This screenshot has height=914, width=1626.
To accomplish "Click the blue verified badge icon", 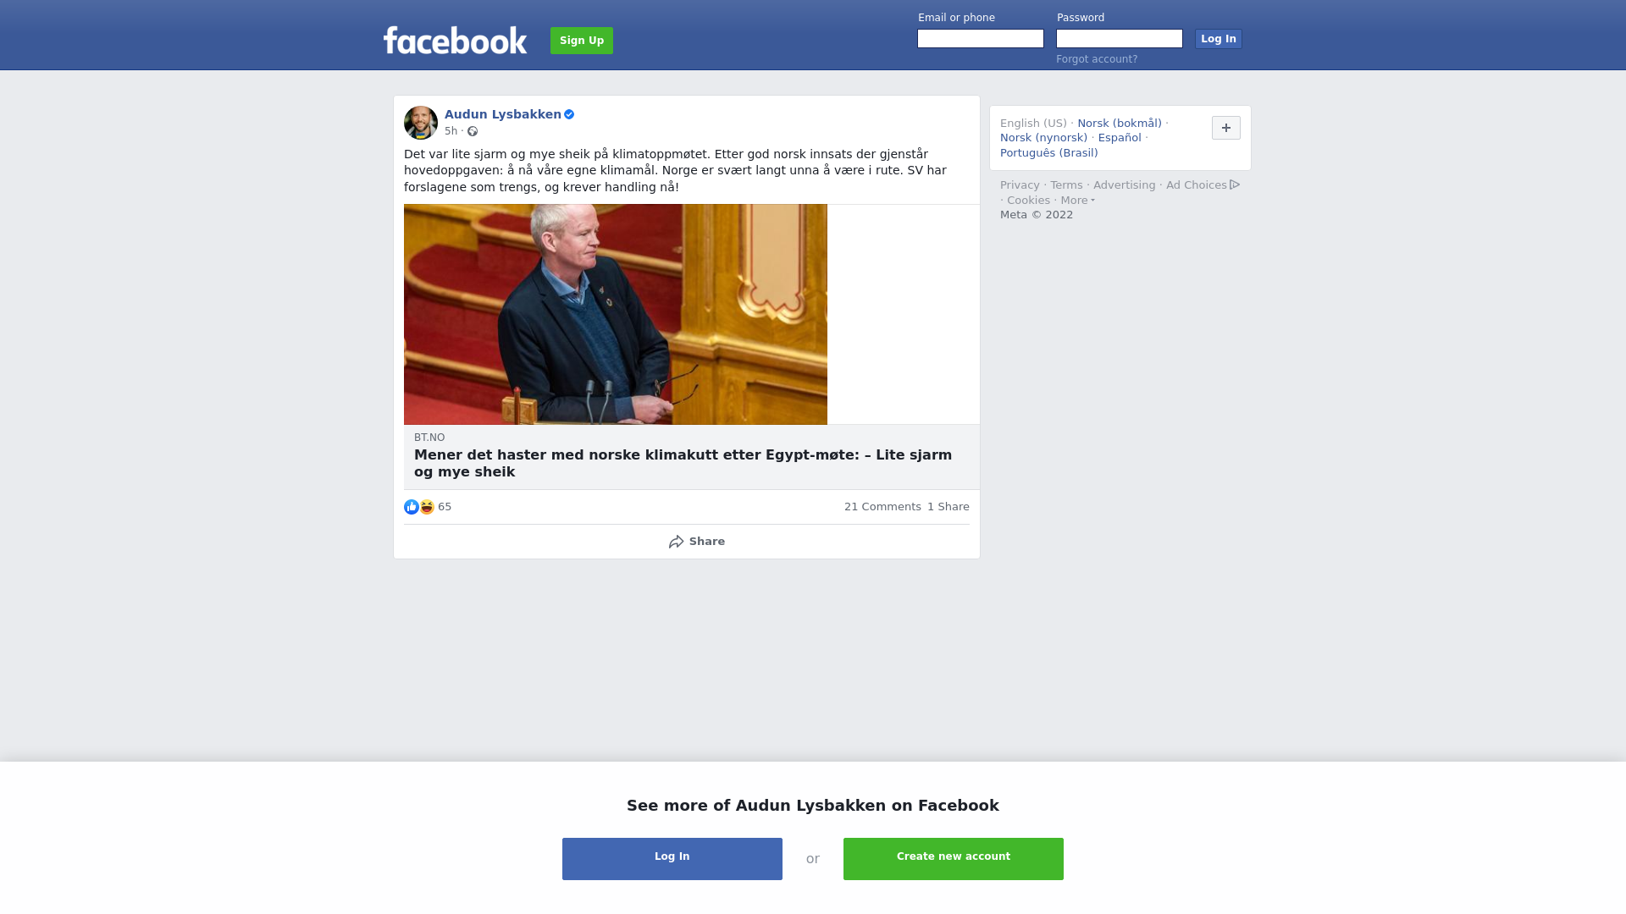I will pyautogui.click(x=569, y=114).
